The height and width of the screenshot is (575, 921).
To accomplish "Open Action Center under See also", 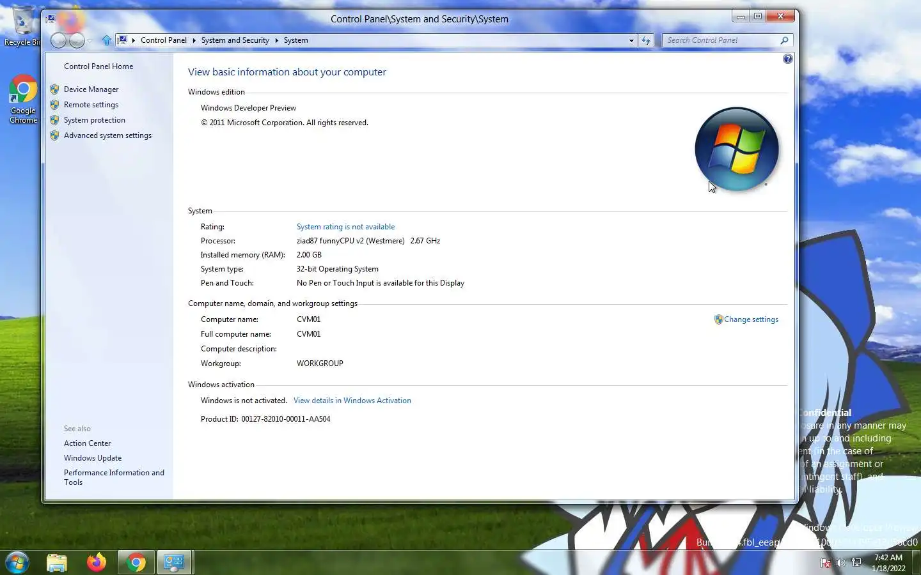I will [87, 443].
